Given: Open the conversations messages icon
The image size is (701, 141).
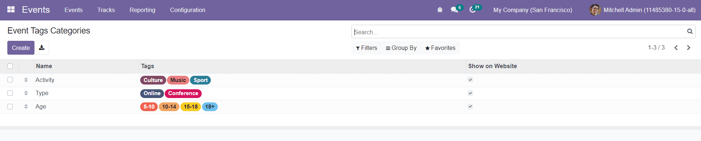Looking at the screenshot, I should pyautogui.click(x=455, y=10).
